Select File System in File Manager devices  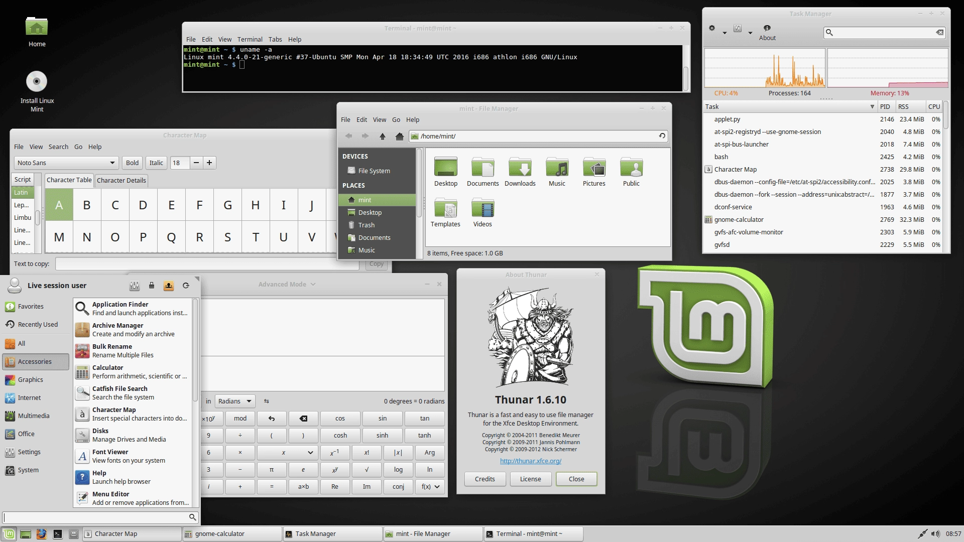(x=377, y=171)
